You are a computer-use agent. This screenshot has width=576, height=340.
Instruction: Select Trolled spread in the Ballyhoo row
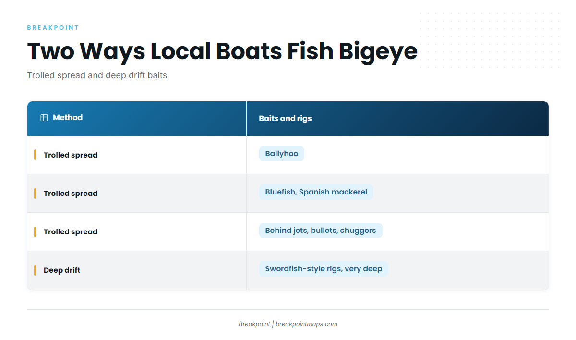click(71, 155)
